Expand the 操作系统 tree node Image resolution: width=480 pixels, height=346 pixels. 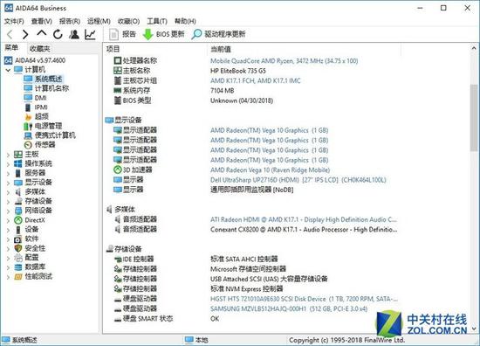pyautogui.click(x=8, y=164)
